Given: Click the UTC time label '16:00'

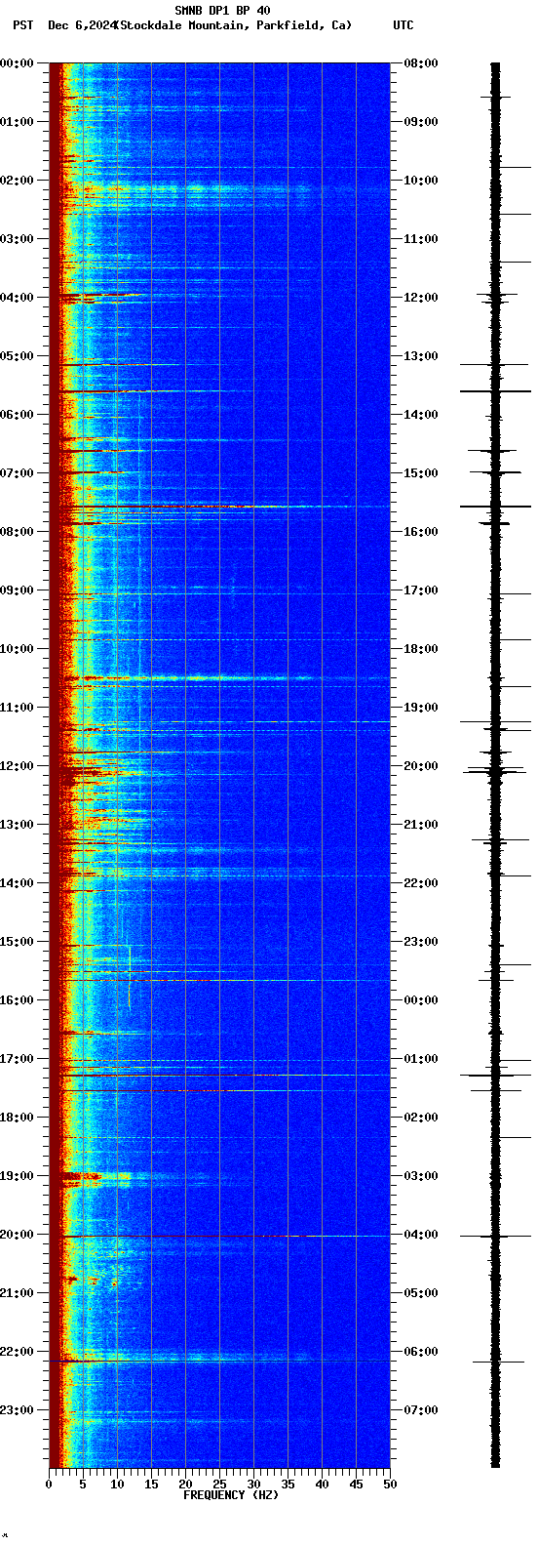Looking at the screenshot, I should (421, 532).
